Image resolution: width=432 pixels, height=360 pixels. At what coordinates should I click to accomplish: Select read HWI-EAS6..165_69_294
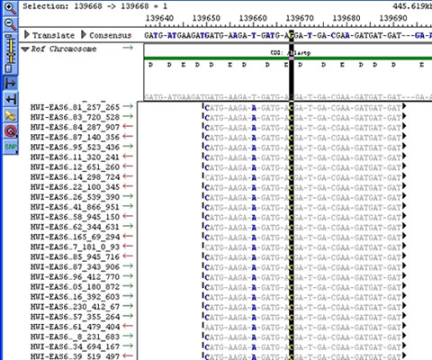(75, 237)
